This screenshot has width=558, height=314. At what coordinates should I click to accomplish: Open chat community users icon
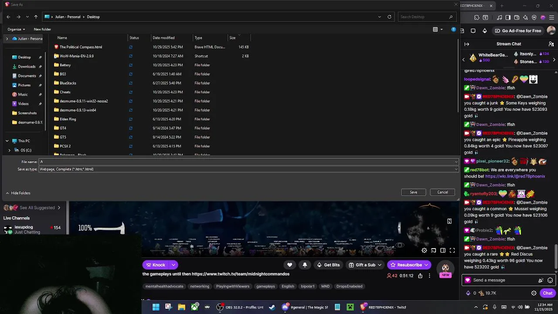point(551,44)
